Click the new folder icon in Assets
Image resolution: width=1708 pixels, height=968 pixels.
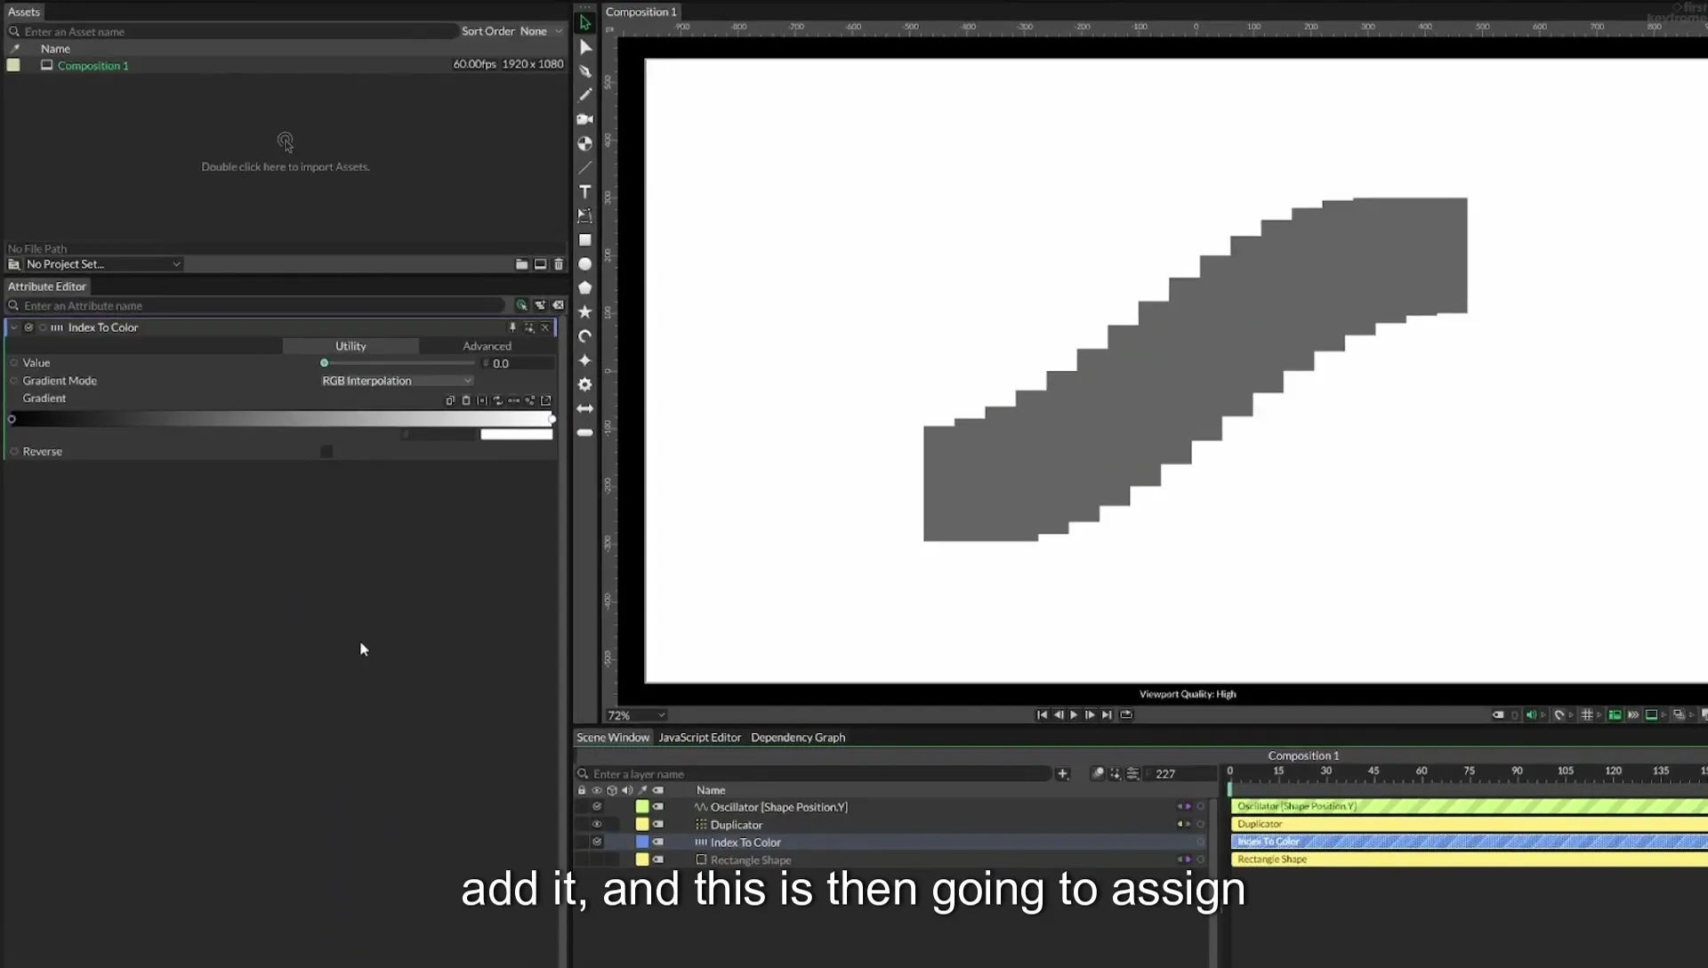(521, 264)
